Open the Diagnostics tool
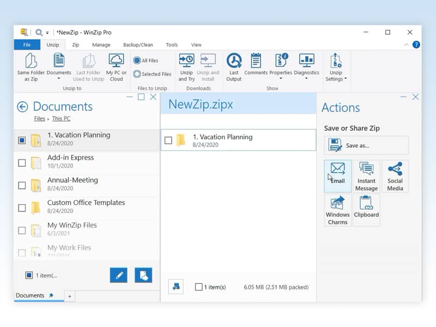Screen dimensions: 436x327 point(306,65)
